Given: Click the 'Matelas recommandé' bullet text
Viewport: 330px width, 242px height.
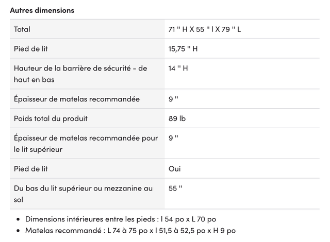Looking at the screenshot, I should click(x=130, y=231).
